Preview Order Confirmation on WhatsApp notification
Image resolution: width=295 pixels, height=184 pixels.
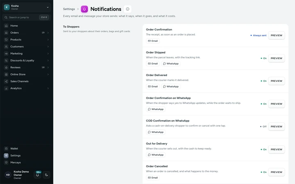tap(277, 104)
